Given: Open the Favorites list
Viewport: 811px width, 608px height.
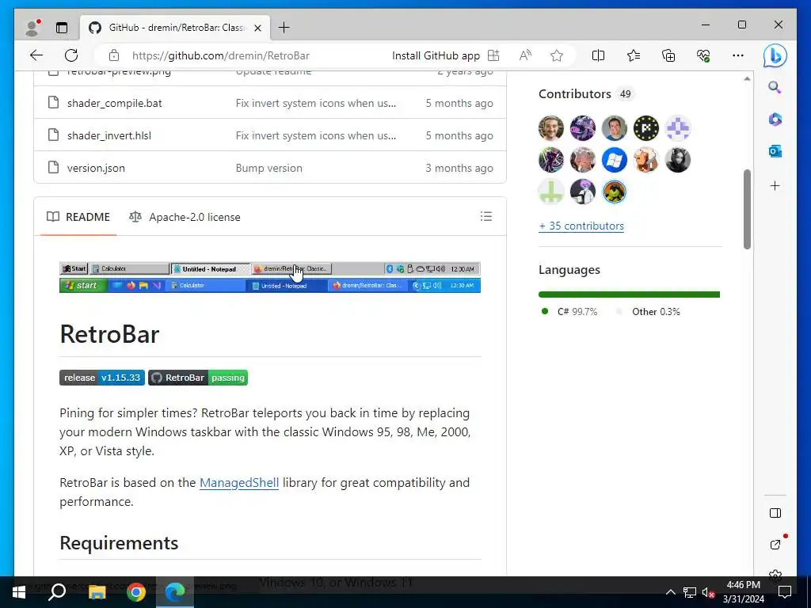Looking at the screenshot, I should click(633, 55).
